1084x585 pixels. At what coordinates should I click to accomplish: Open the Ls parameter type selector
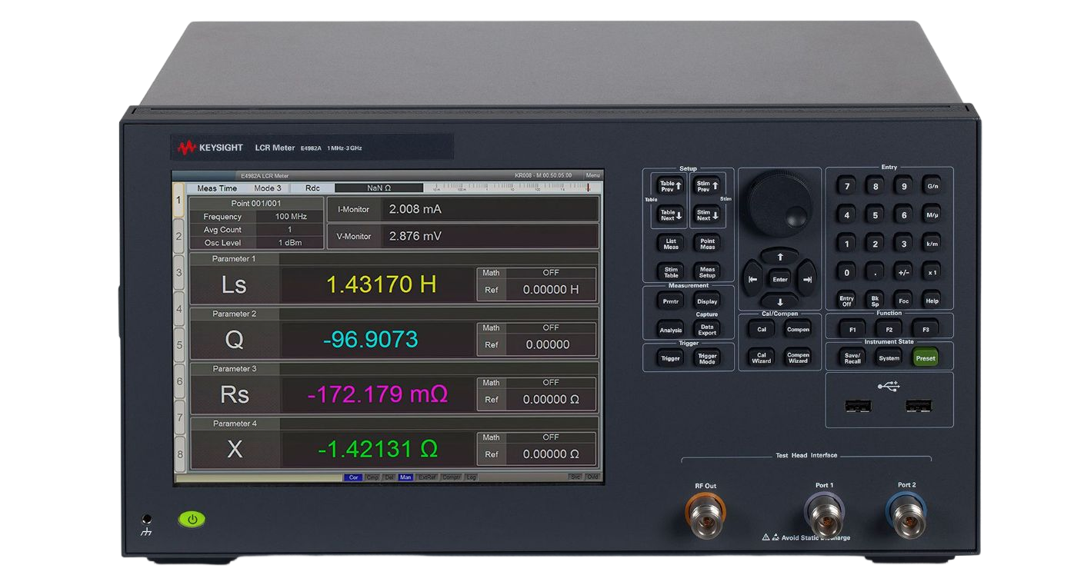pyautogui.click(x=234, y=285)
